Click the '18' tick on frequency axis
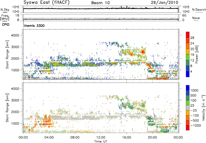 17,15
